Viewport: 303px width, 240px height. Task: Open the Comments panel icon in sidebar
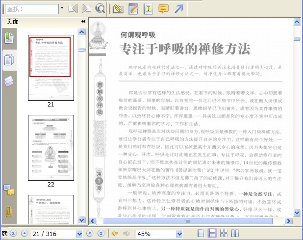click(9, 190)
